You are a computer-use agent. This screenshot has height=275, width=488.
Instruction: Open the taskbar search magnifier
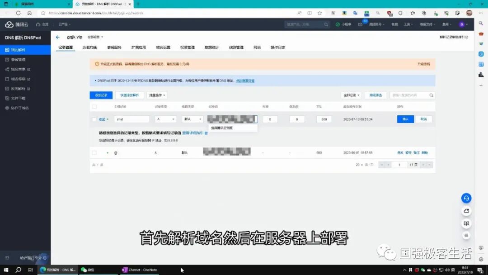click(x=19, y=270)
